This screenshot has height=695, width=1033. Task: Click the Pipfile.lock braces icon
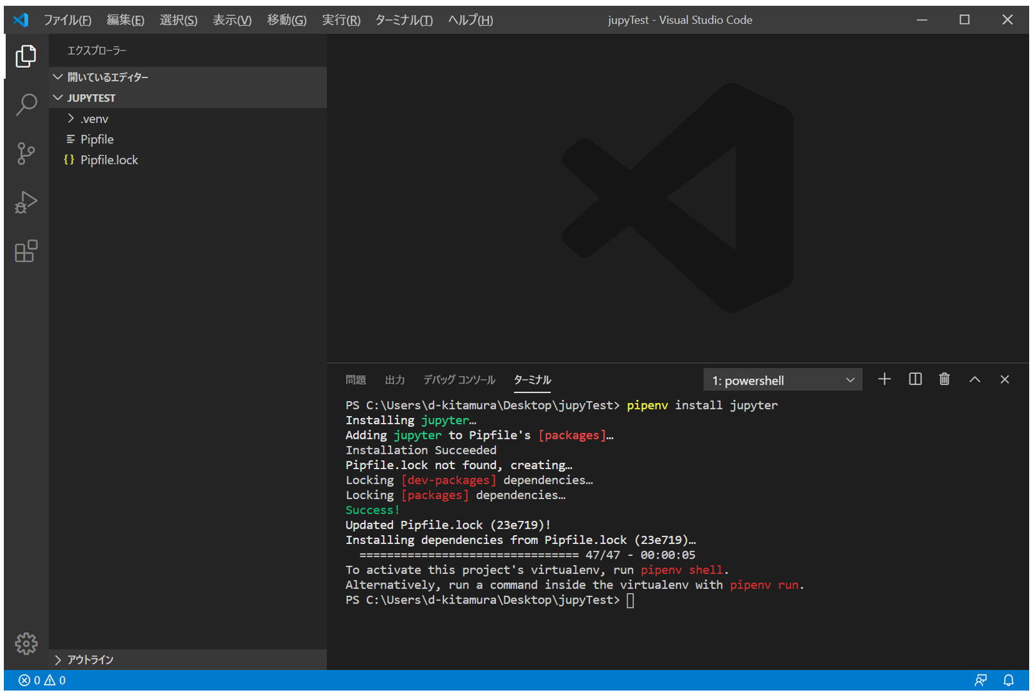point(69,159)
